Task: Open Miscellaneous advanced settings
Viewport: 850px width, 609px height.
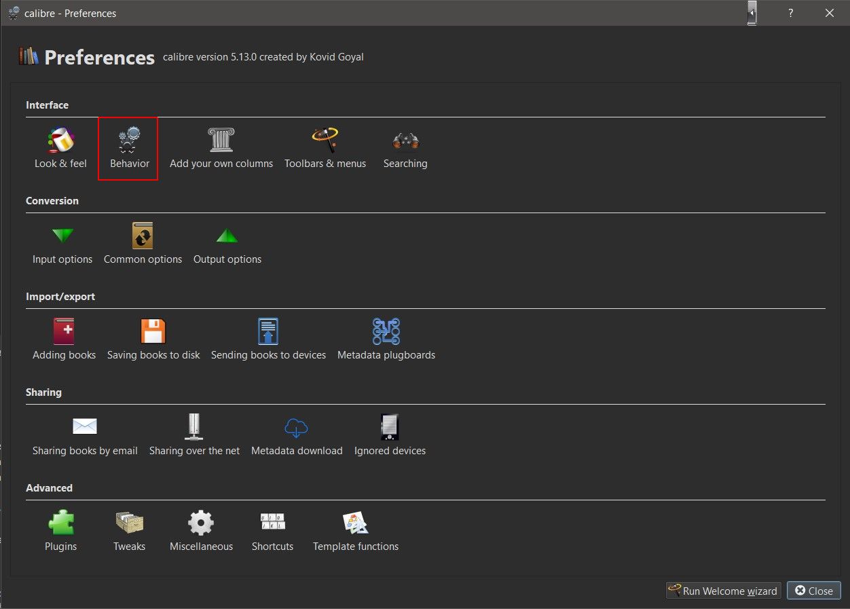Action: tap(201, 532)
